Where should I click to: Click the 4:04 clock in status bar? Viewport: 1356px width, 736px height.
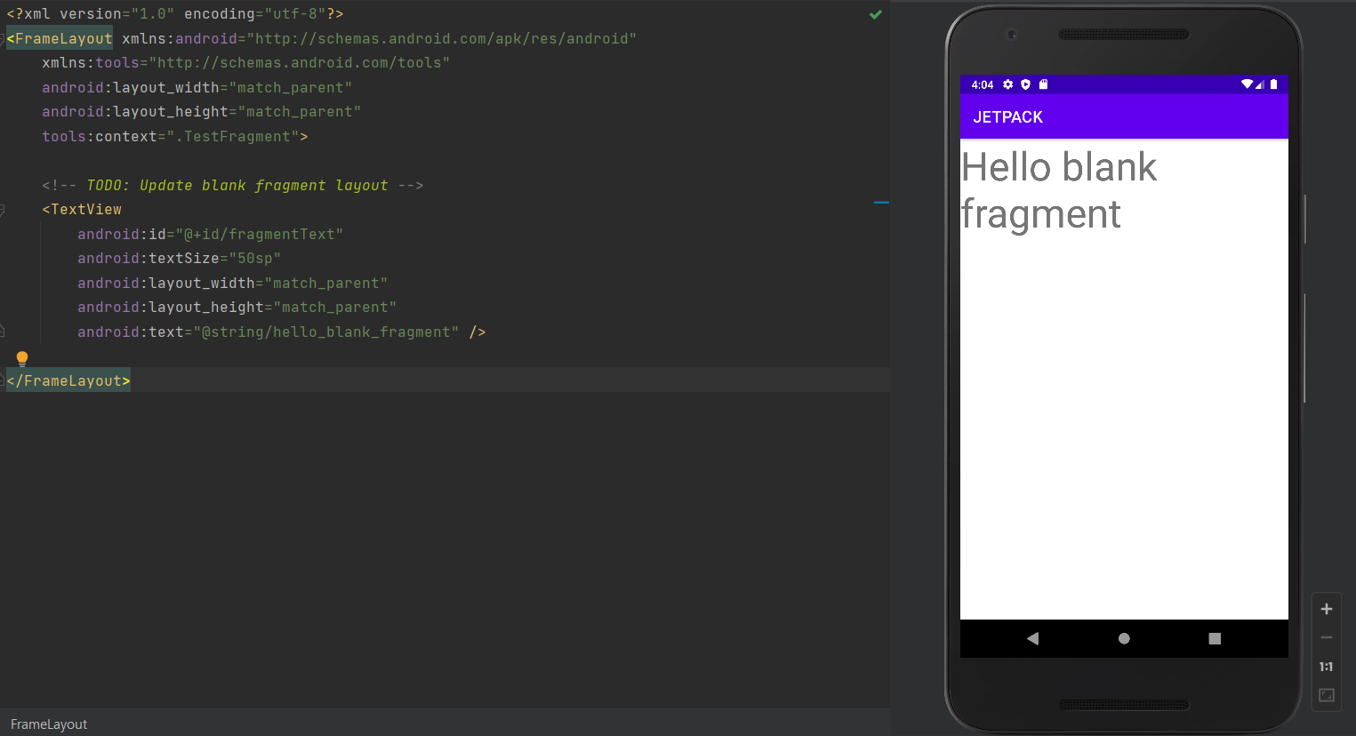tap(983, 85)
